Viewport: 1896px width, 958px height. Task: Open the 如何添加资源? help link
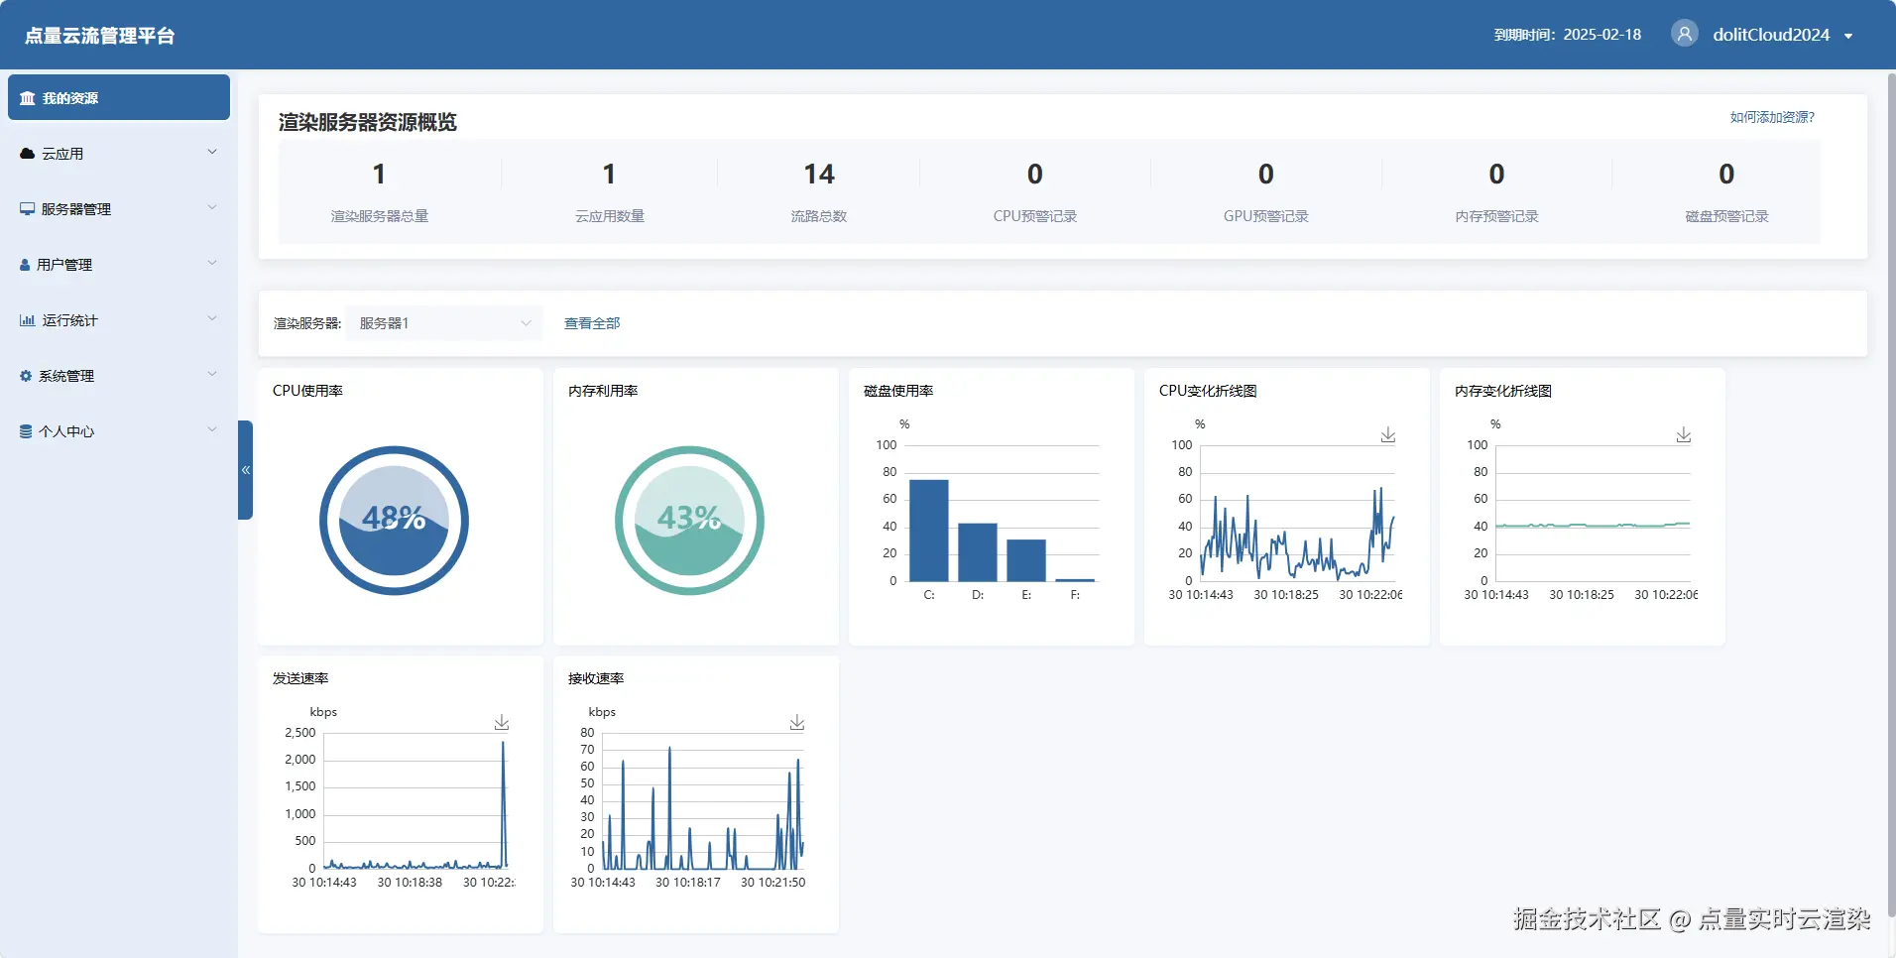coord(1772,117)
